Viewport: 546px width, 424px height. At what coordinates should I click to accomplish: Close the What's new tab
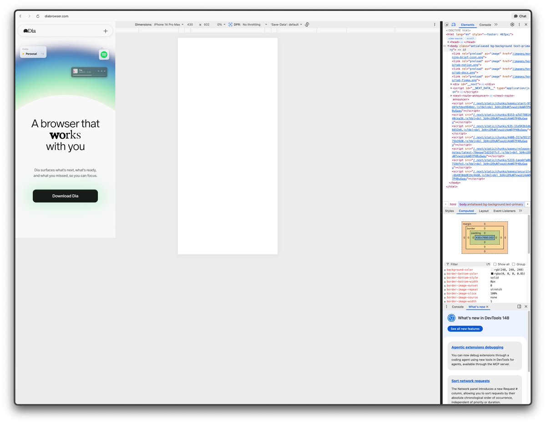[487, 307]
